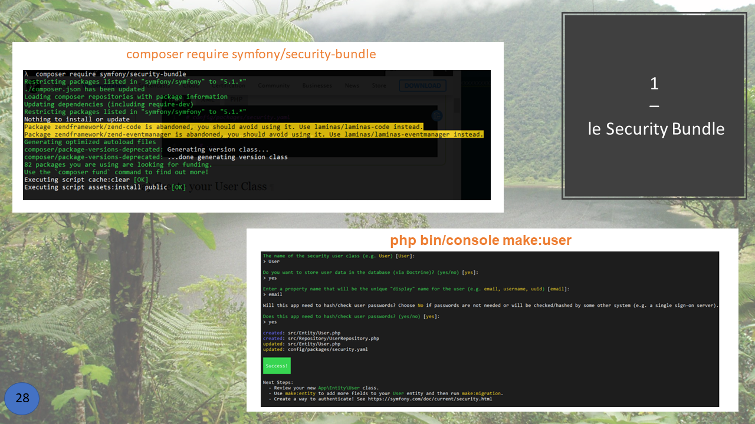
Task: Click the 'composer require symfony/security-bundle' orange heading
Action: [x=251, y=55]
